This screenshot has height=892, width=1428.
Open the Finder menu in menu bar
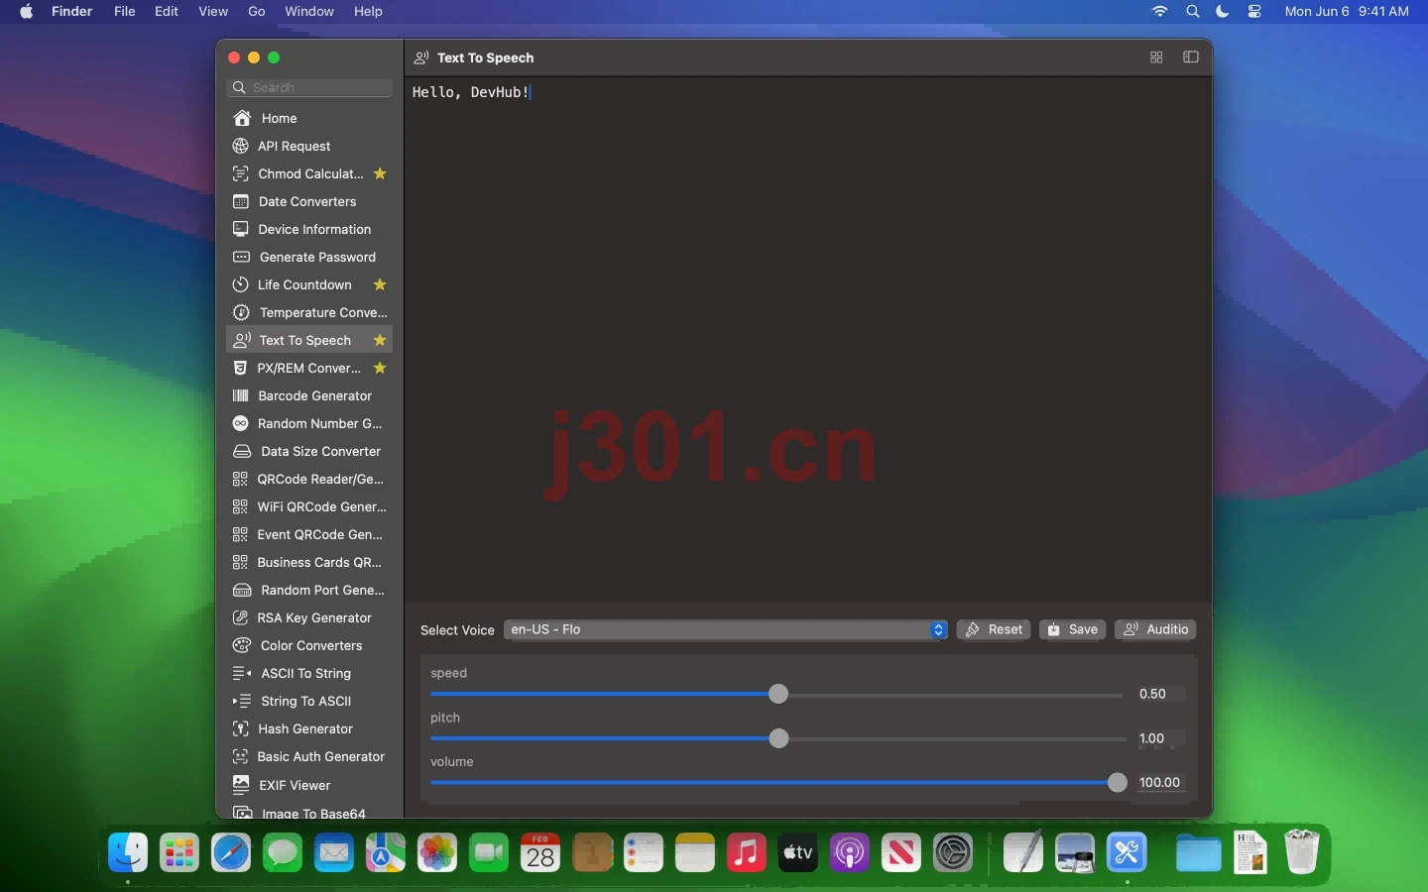tap(71, 11)
